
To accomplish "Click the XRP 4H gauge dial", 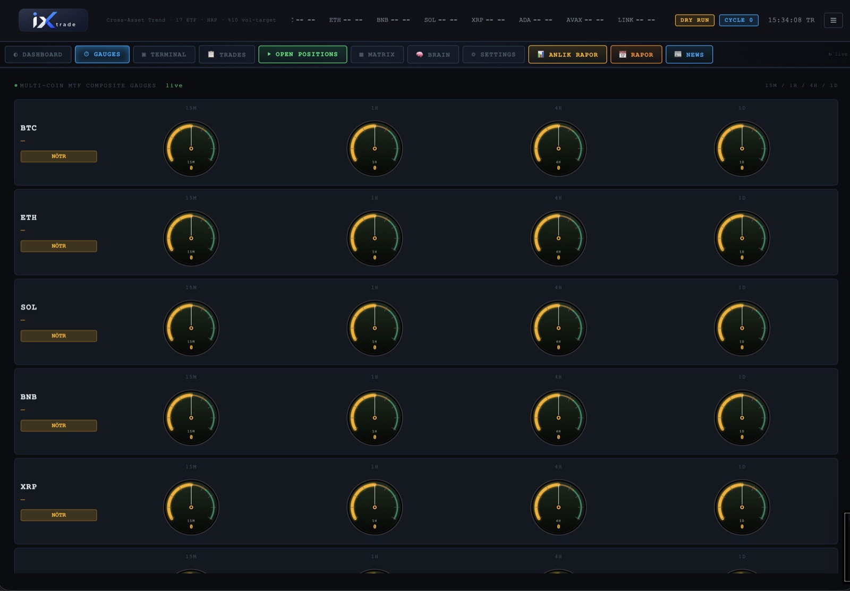I will click(558, 508).
